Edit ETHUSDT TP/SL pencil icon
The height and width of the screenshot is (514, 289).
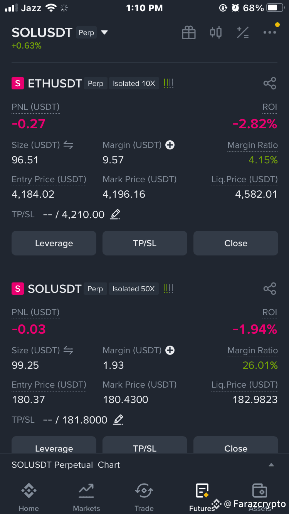tap(115, 214)
